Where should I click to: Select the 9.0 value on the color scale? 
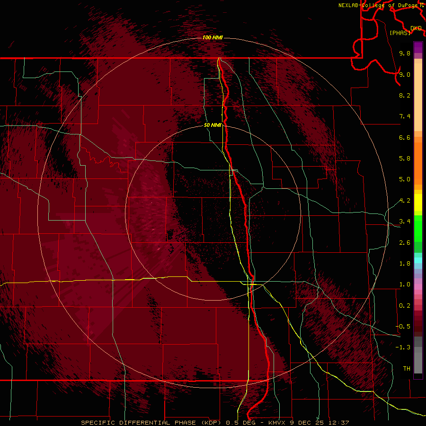(x=405, y=74)
